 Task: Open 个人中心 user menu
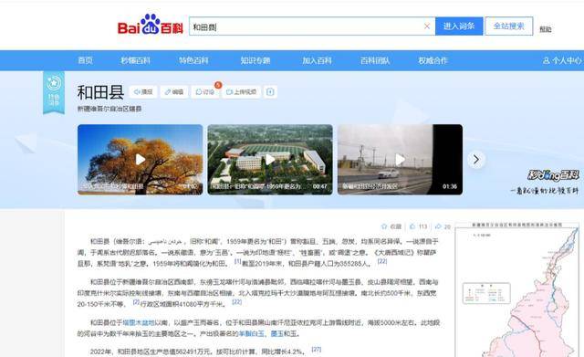pyautogui.click(x=562, y=60)
